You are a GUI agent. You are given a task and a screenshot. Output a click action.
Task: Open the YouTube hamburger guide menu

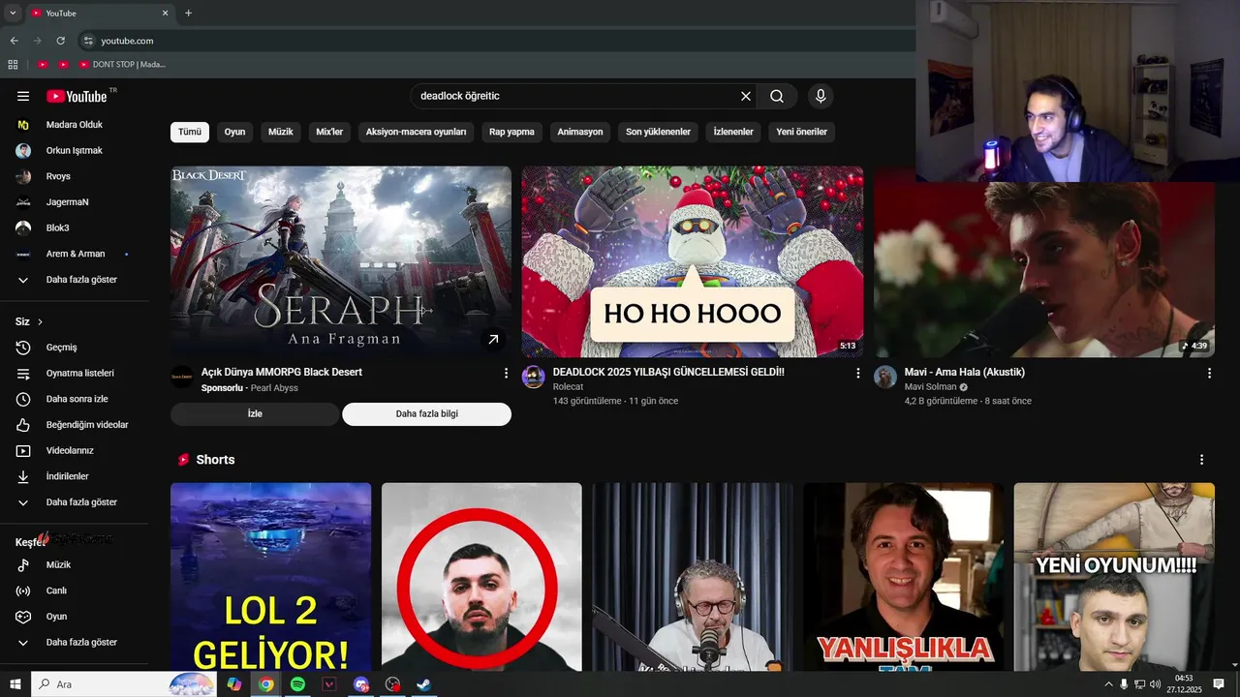23,96
